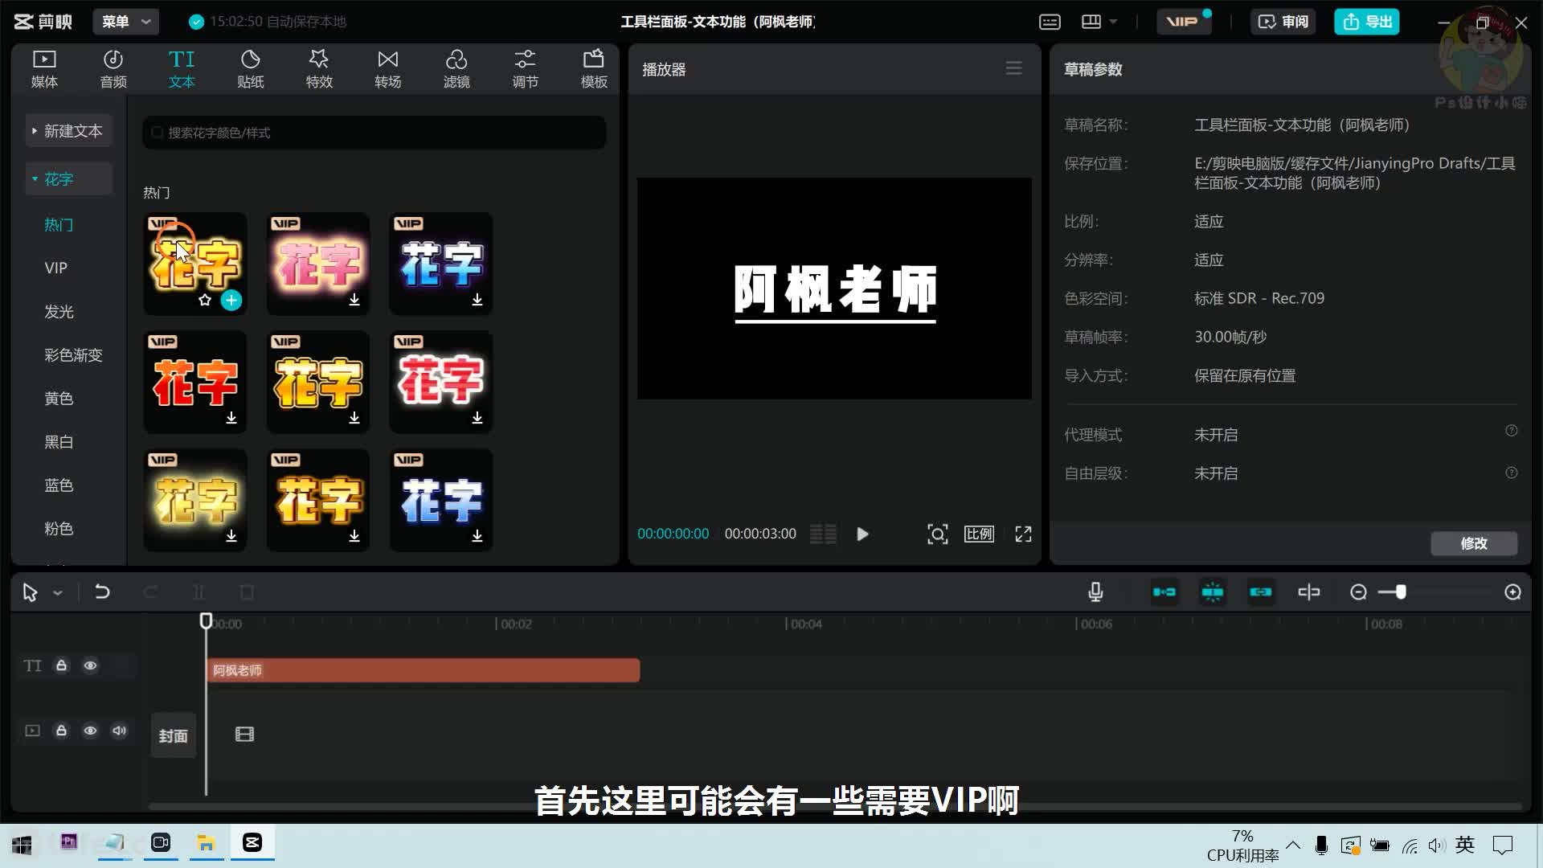Screen dimensions: 1543x868
Task: Select the 粉色 pink category
Action: pos(59,528)
